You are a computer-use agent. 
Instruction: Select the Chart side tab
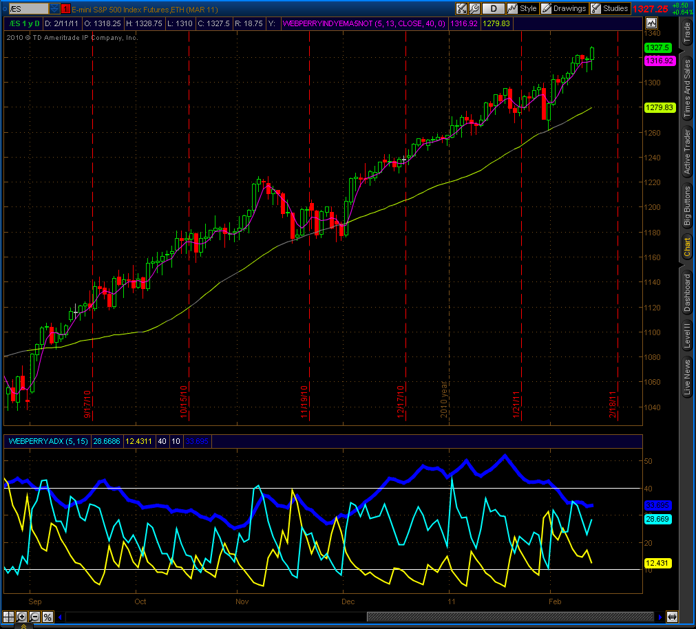687,247
